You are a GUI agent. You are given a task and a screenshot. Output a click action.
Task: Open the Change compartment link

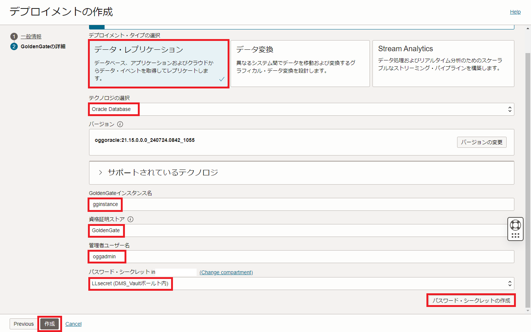click(x=225, y=272)
